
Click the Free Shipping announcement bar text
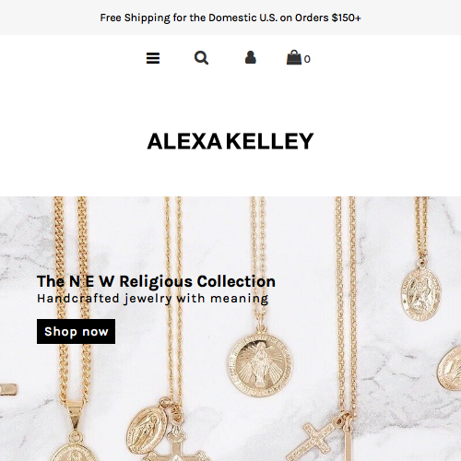230,18
